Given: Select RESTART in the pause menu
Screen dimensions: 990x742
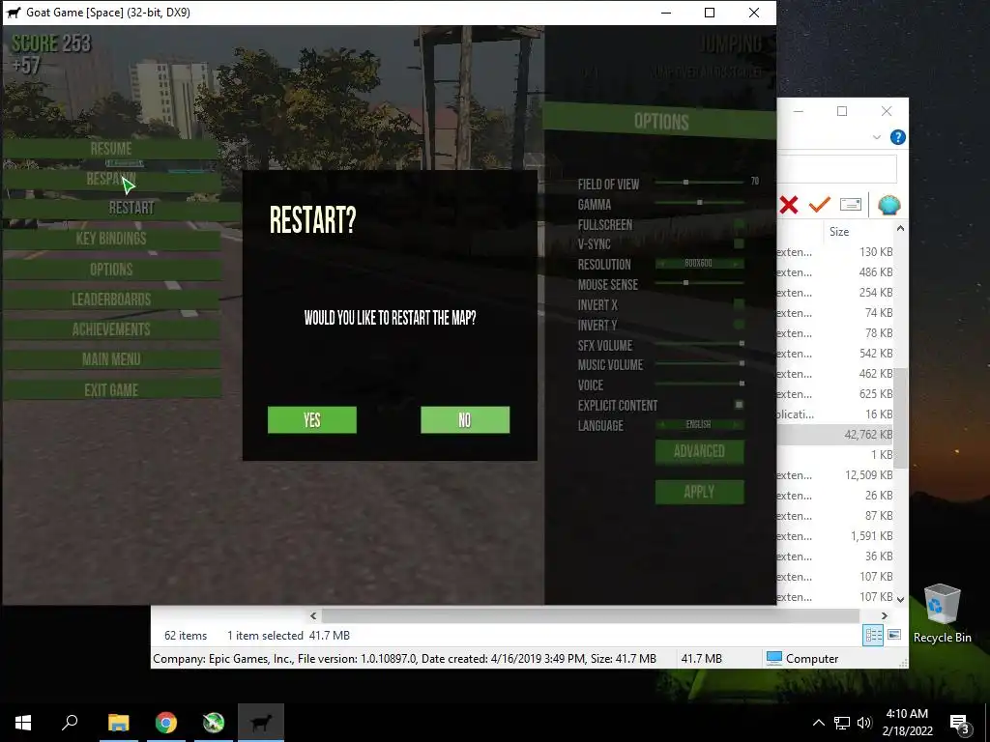Looking at the screenshot, I should coord(131,209).
